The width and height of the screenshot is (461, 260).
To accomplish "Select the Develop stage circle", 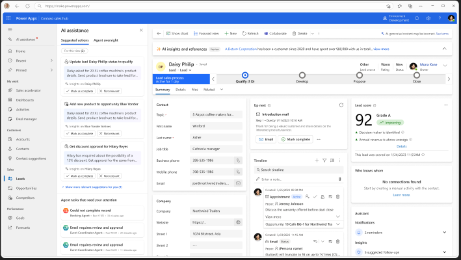I will pyautogui.click(x=302, y=75).
